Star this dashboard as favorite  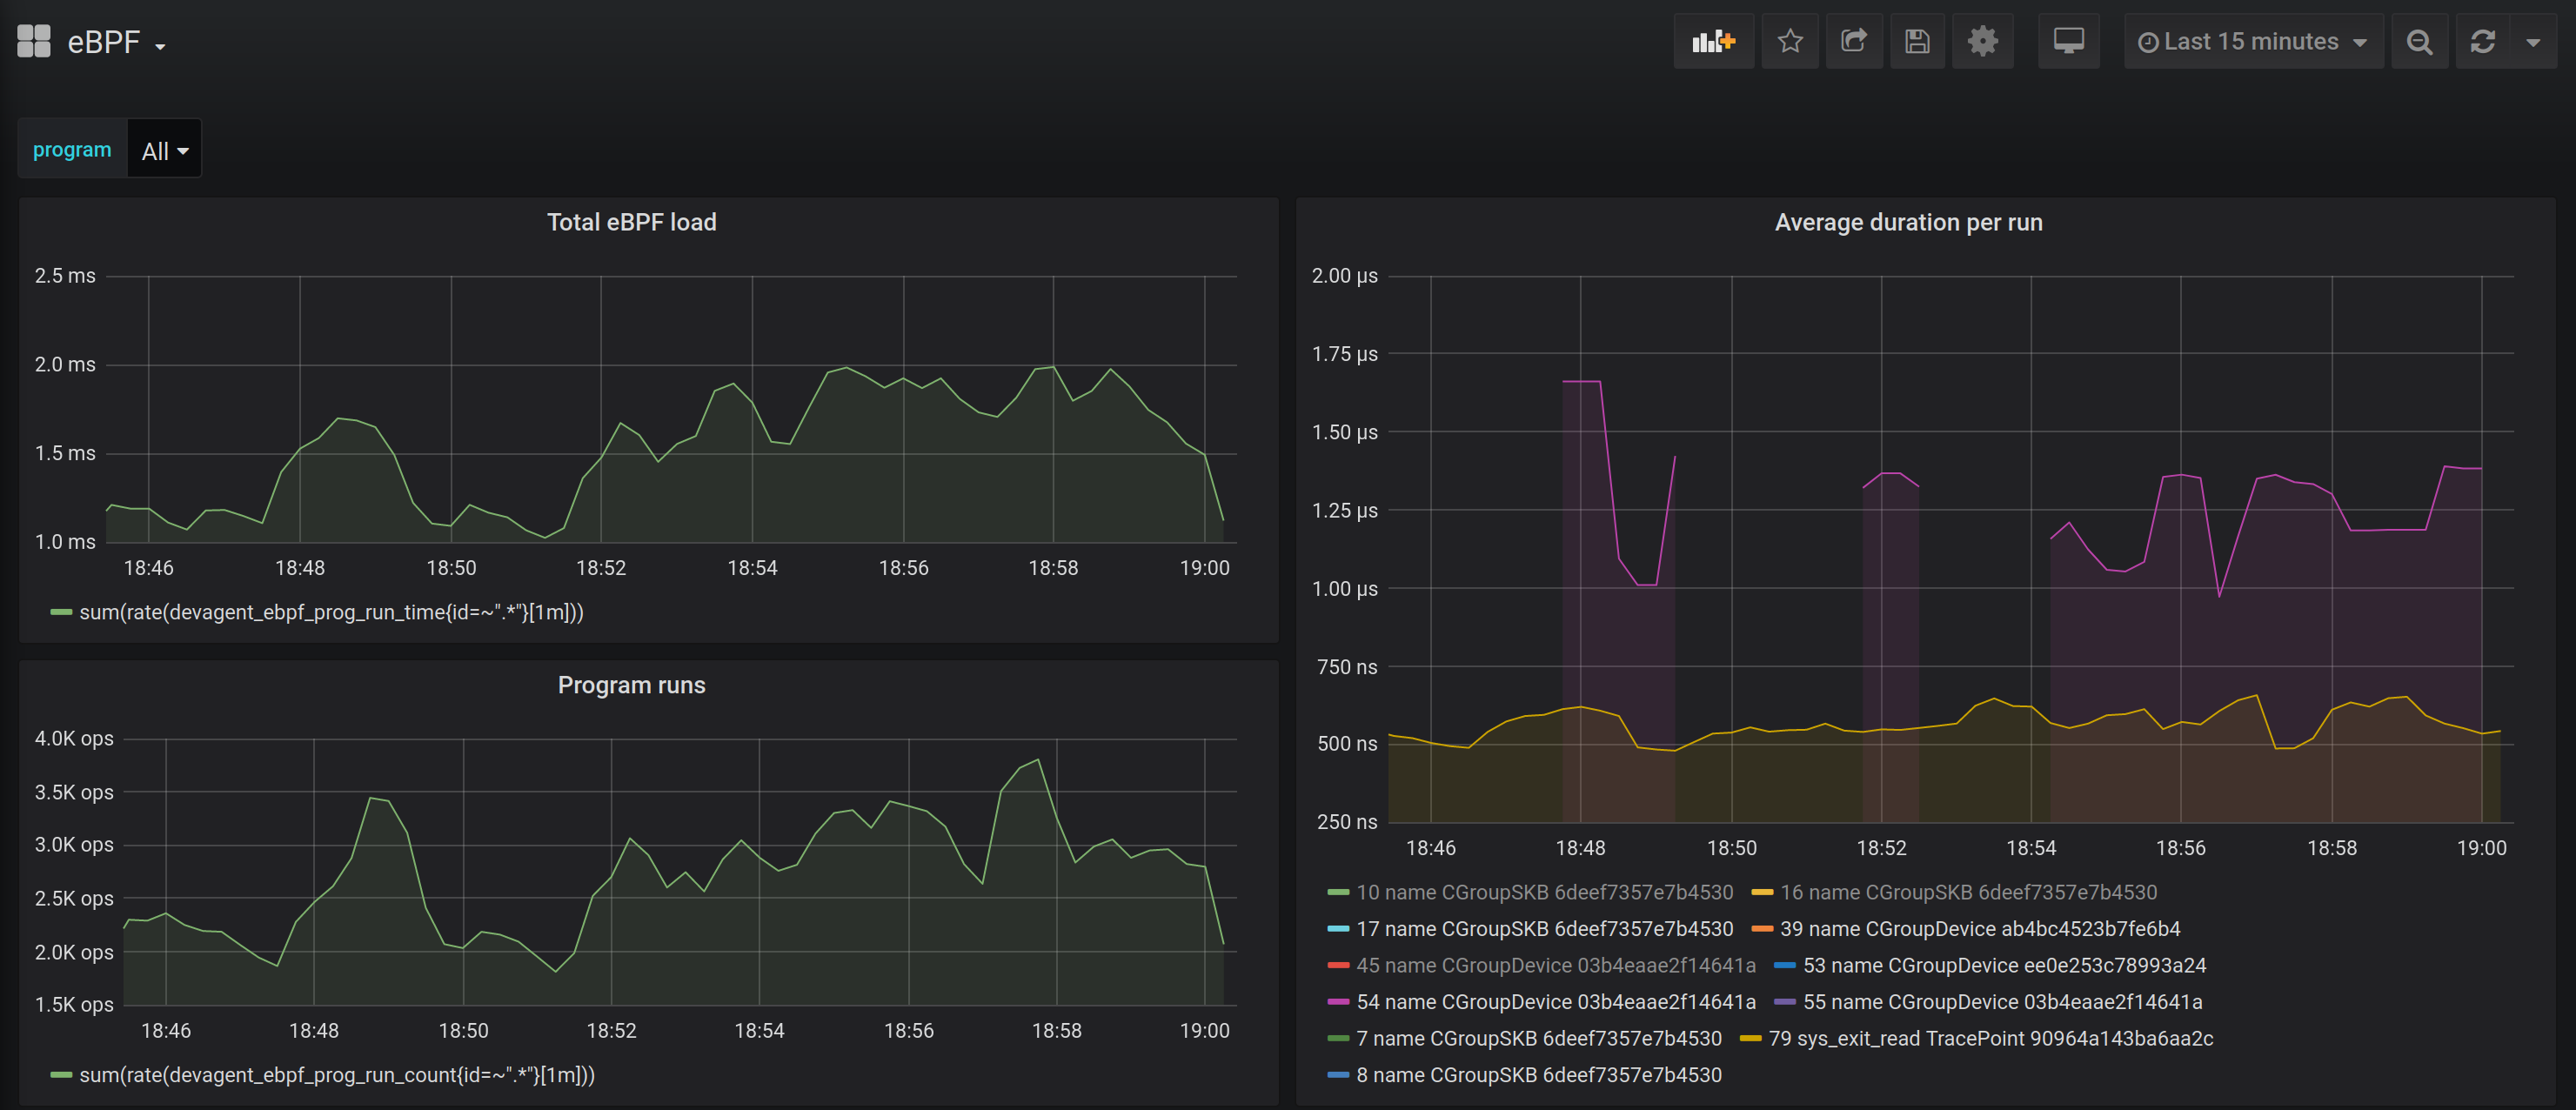tap(1790, 42)
